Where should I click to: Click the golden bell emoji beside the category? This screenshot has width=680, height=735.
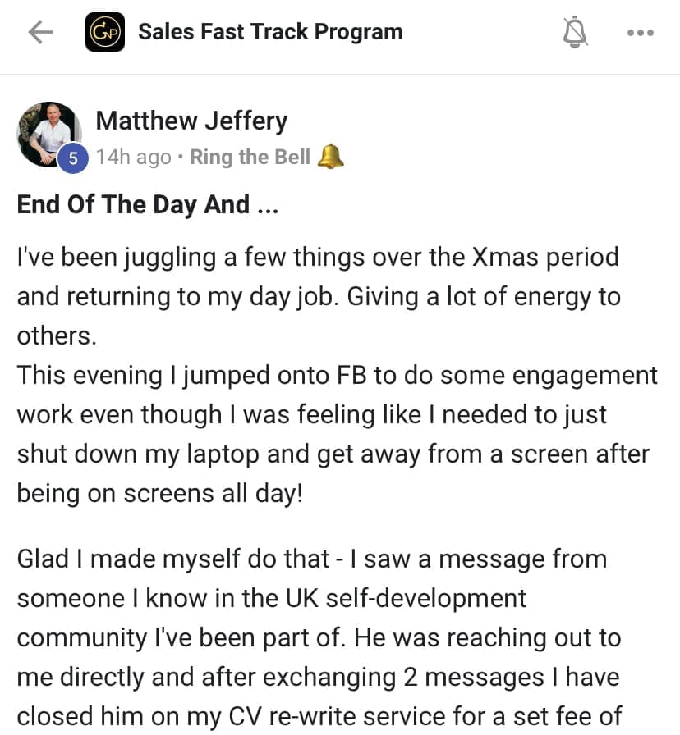click(x=330, y=156)
